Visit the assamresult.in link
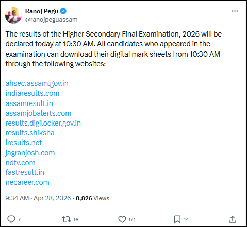 29,103
